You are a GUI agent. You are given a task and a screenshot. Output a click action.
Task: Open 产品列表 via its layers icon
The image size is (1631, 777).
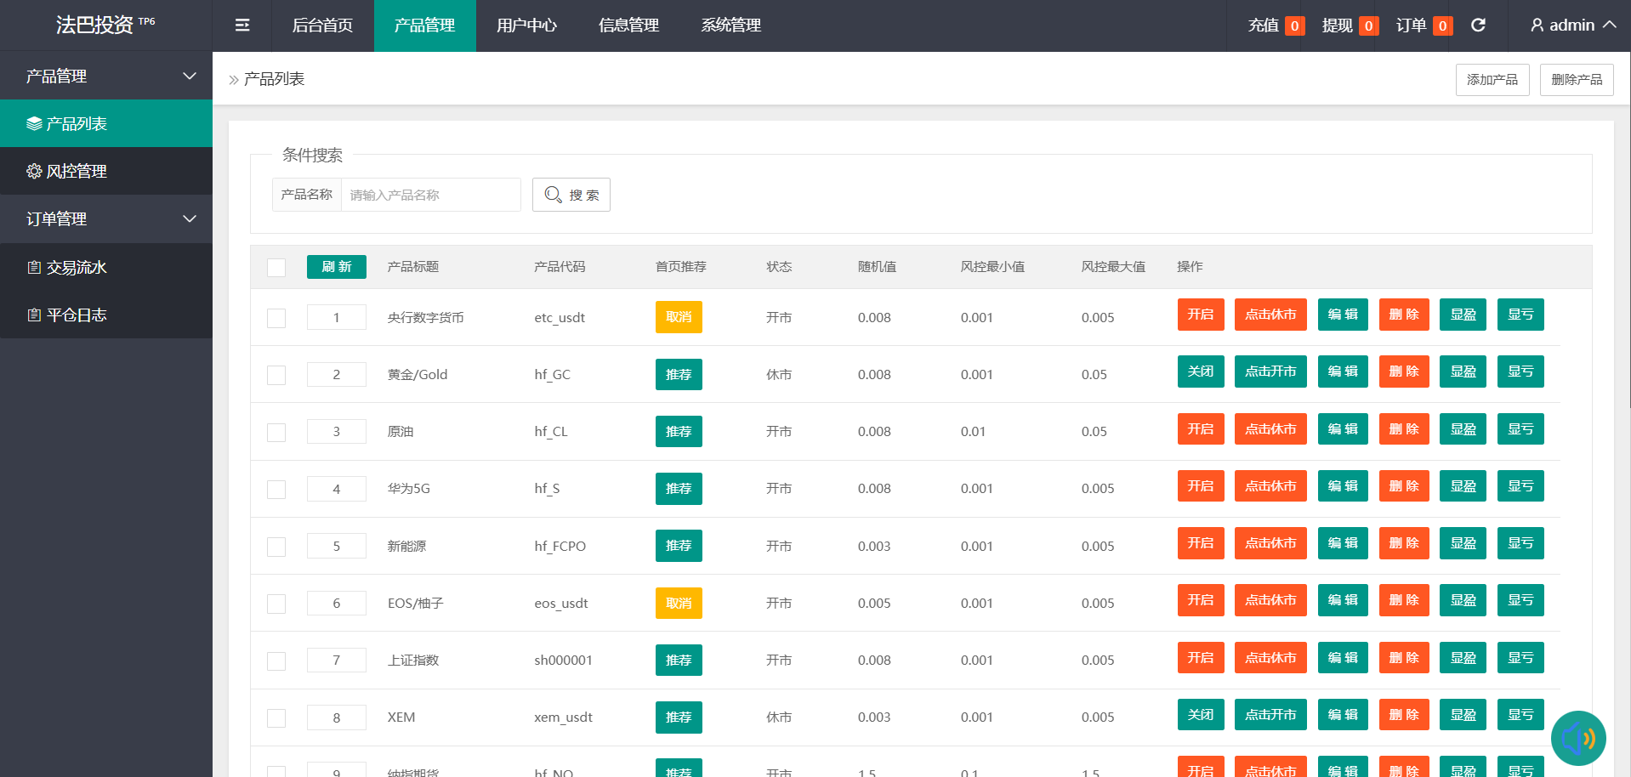tap(34, 124)
